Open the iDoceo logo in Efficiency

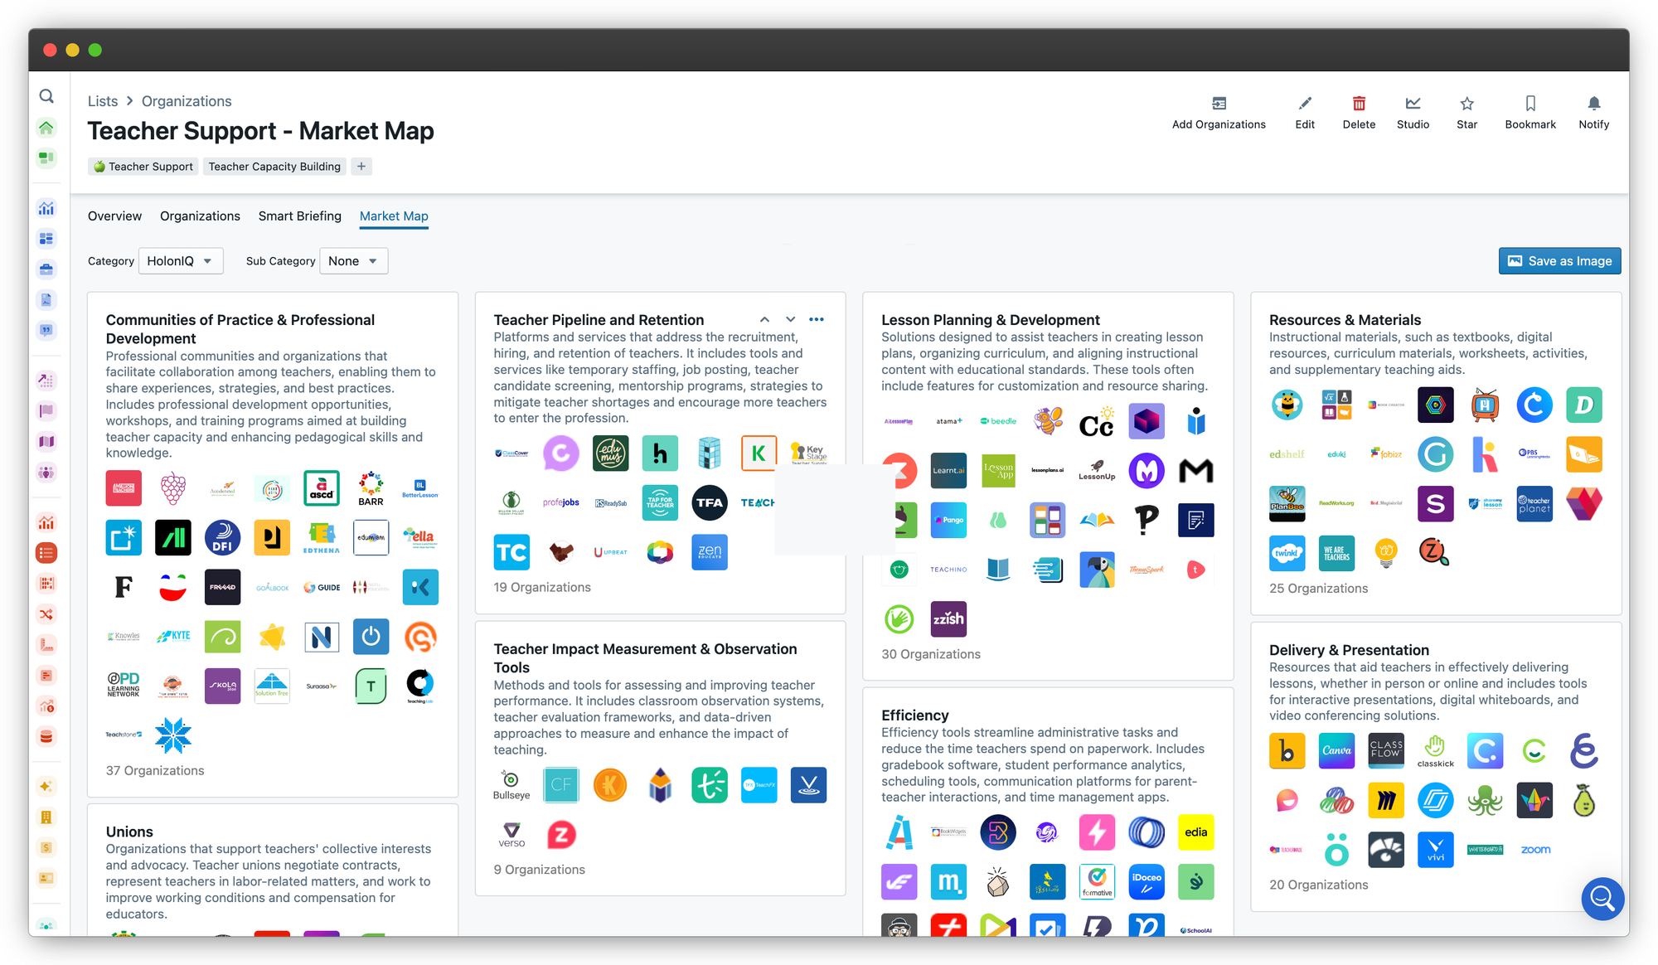[1147, 882]
